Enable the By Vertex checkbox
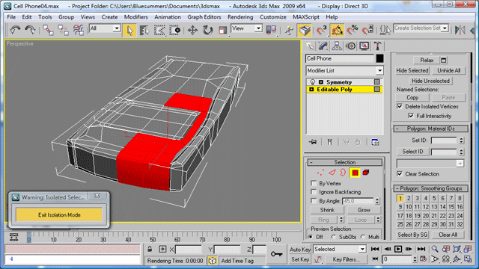479x269 pixels. (314, 183)
